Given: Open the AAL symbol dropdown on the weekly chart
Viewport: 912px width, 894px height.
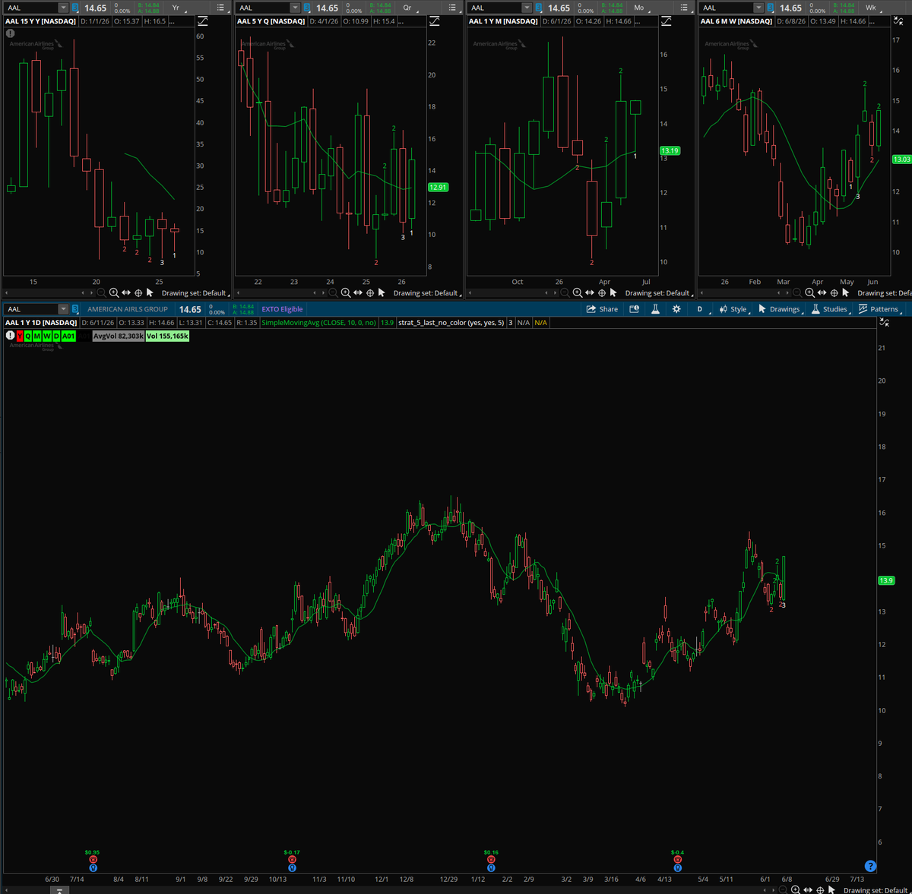Looking at the screenshot, I should (758, 8).
